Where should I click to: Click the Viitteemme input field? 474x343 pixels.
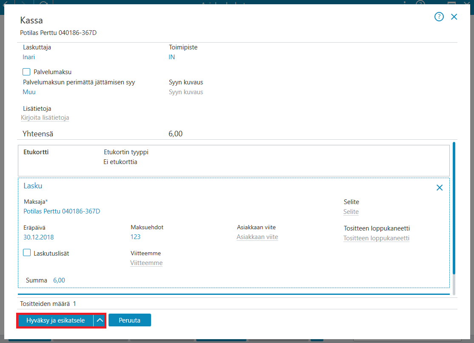tap(146, 263)
